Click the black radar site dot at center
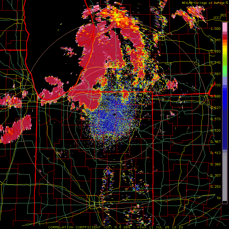The width and height of the screenshot is (229, 229). (x=114, y=115)
